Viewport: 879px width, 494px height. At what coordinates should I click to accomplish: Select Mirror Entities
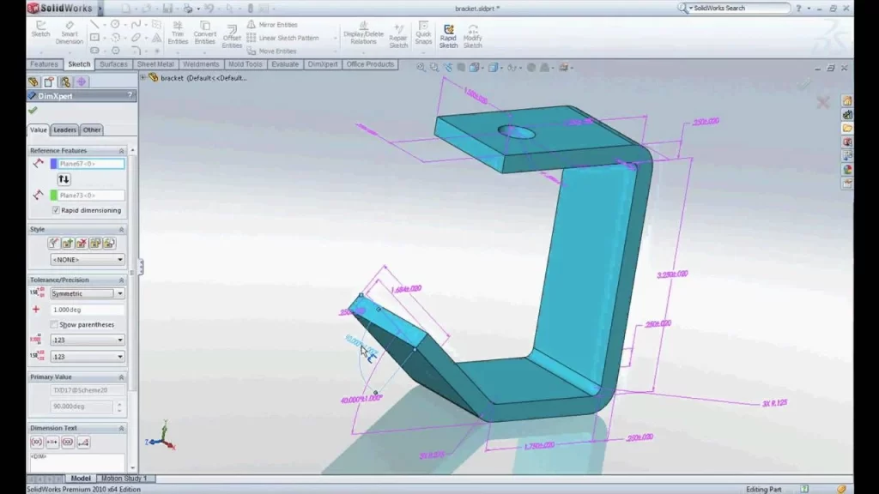click(275, 25)
